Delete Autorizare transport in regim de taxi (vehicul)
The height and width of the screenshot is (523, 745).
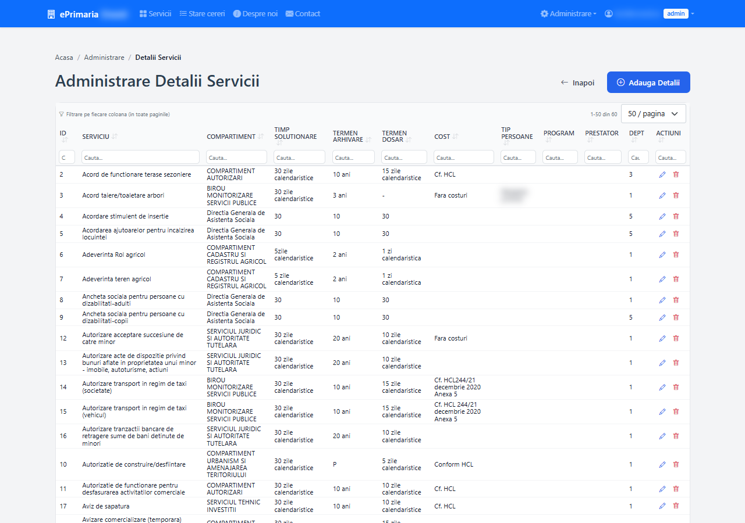676,411
